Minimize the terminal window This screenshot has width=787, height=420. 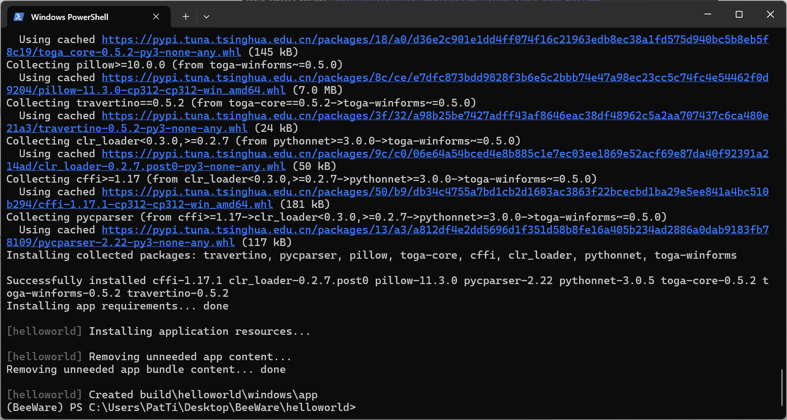point(708,14)
